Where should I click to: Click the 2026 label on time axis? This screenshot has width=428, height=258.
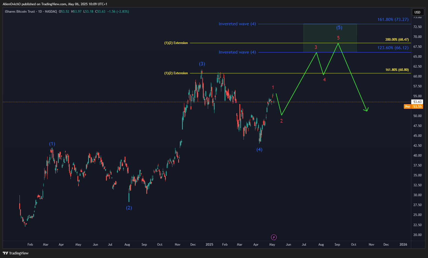tap(403, 245)
